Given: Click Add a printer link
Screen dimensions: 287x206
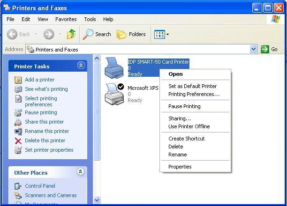Looking at the screenshot, I should point(40,80).
